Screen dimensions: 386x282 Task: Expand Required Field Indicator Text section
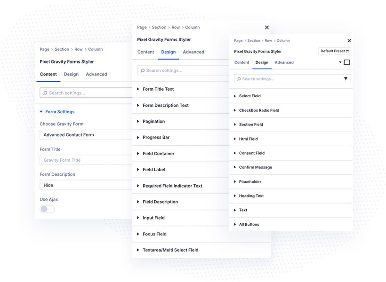181,186
